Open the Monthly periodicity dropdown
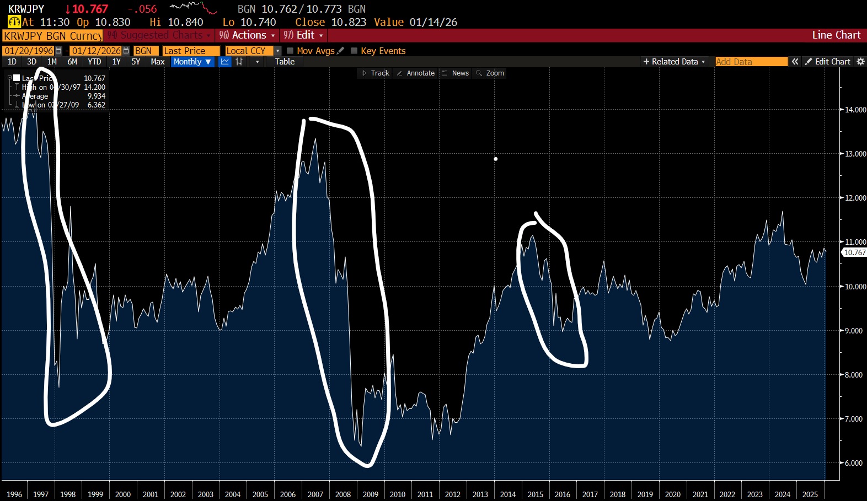867x501 pixels. 192,62
